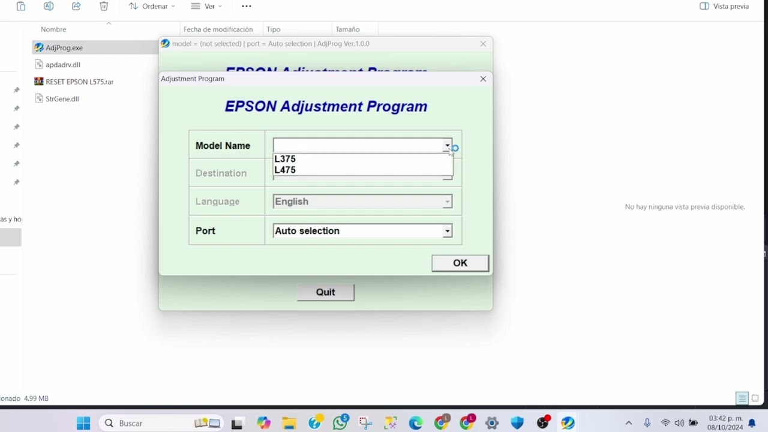
Task: Toggle Vista previa pane
Action: point(724,7)
